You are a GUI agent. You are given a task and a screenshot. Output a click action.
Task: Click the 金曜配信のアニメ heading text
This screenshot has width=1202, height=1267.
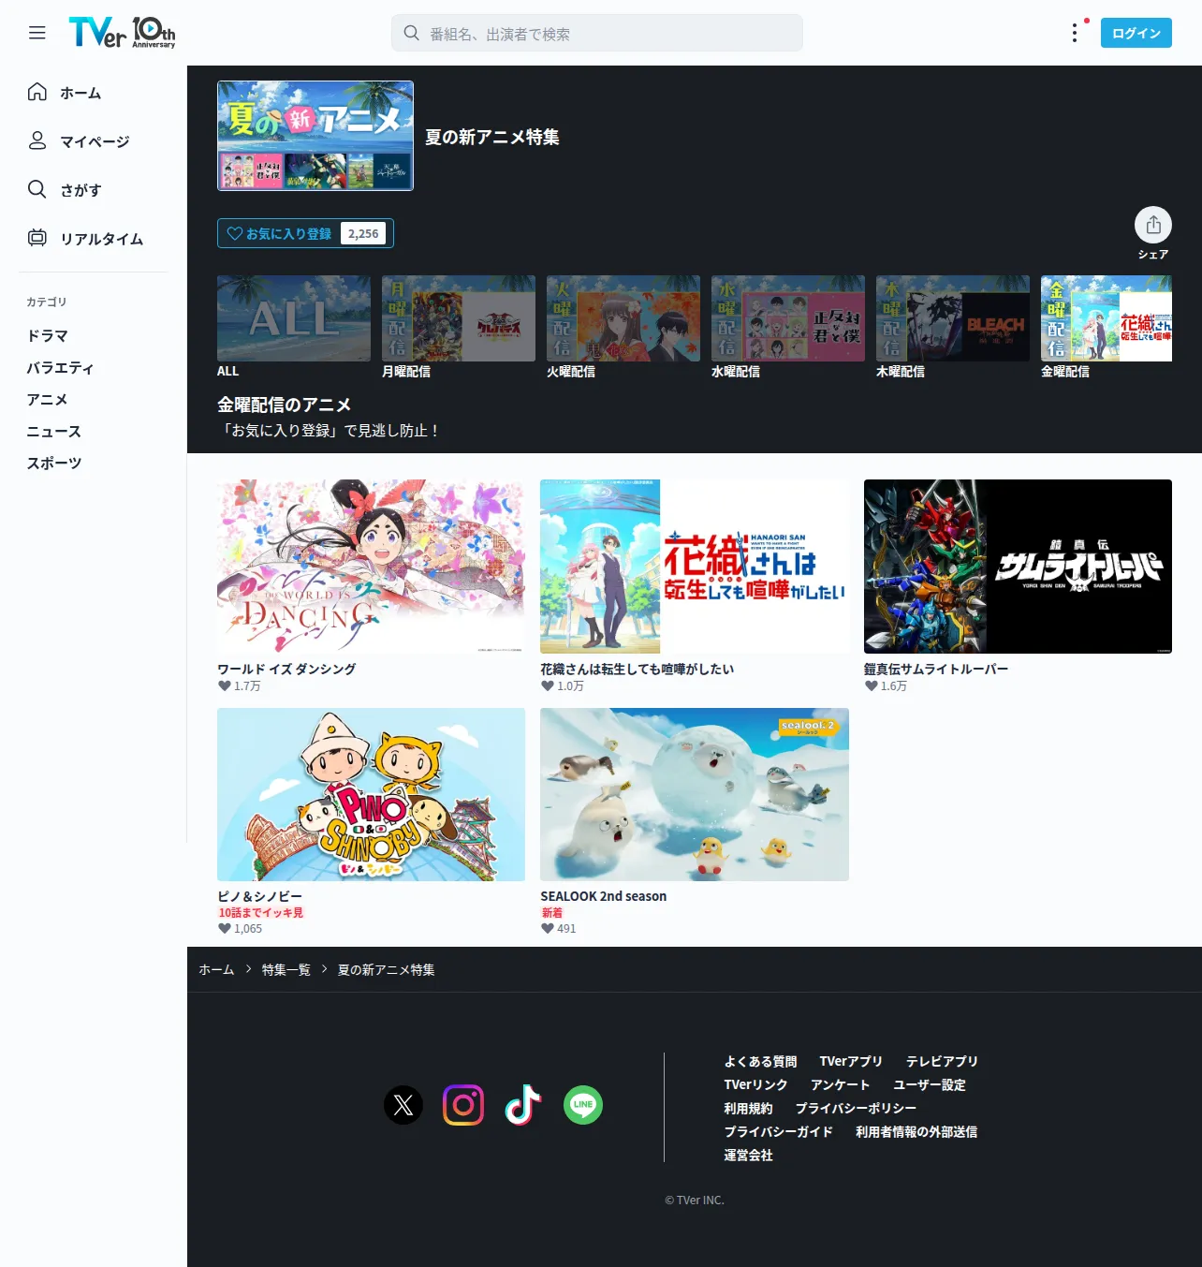[284, 405]
